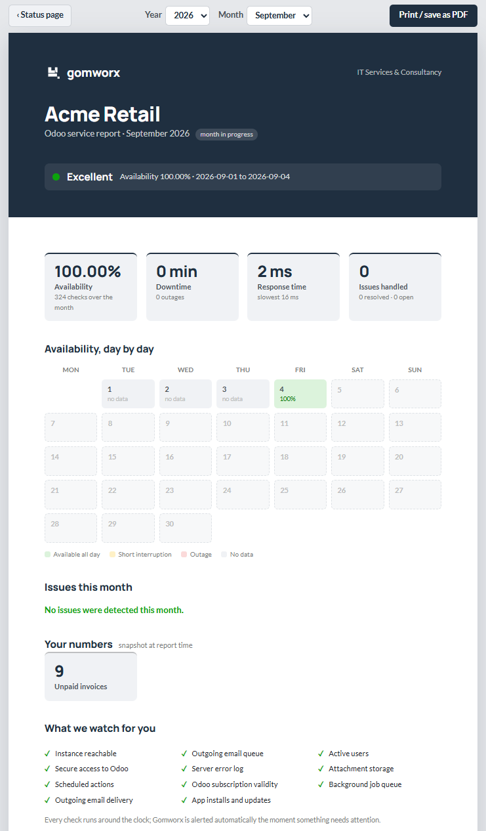
Task: Click the text 'No issues were detected this month.'
Action: (114, 610)
